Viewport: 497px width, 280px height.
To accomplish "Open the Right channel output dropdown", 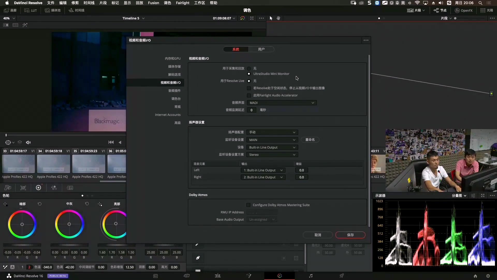I will click(263, 177).
